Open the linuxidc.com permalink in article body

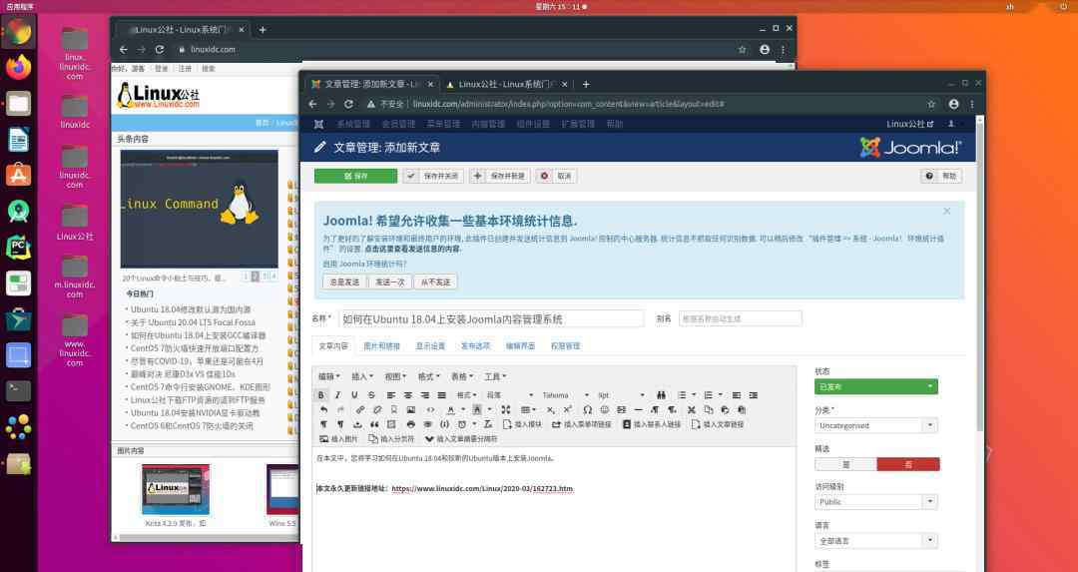[482, 489]
